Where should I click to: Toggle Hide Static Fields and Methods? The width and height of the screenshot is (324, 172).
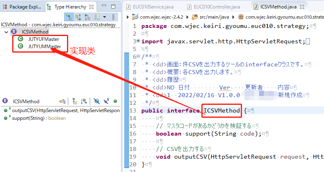pyautogui.click(x=106, y=101)
